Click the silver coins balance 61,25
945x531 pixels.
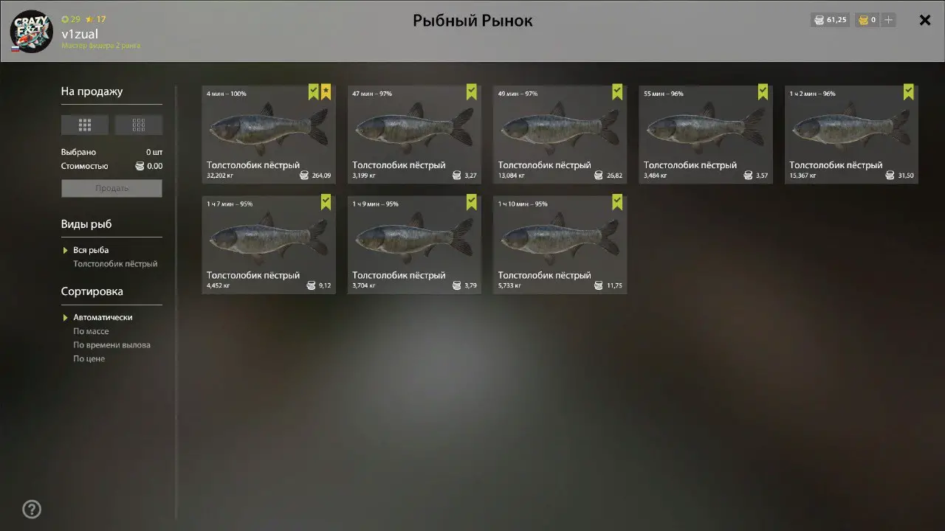830,20
